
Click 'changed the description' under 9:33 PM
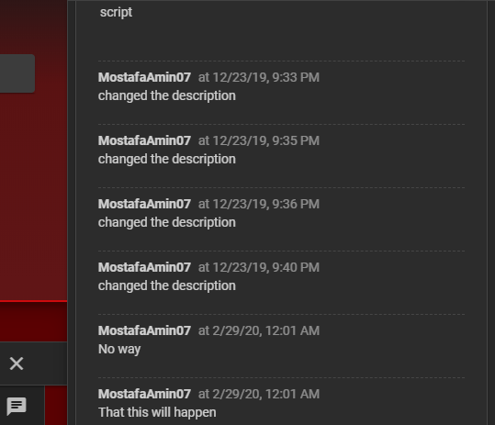167,95
